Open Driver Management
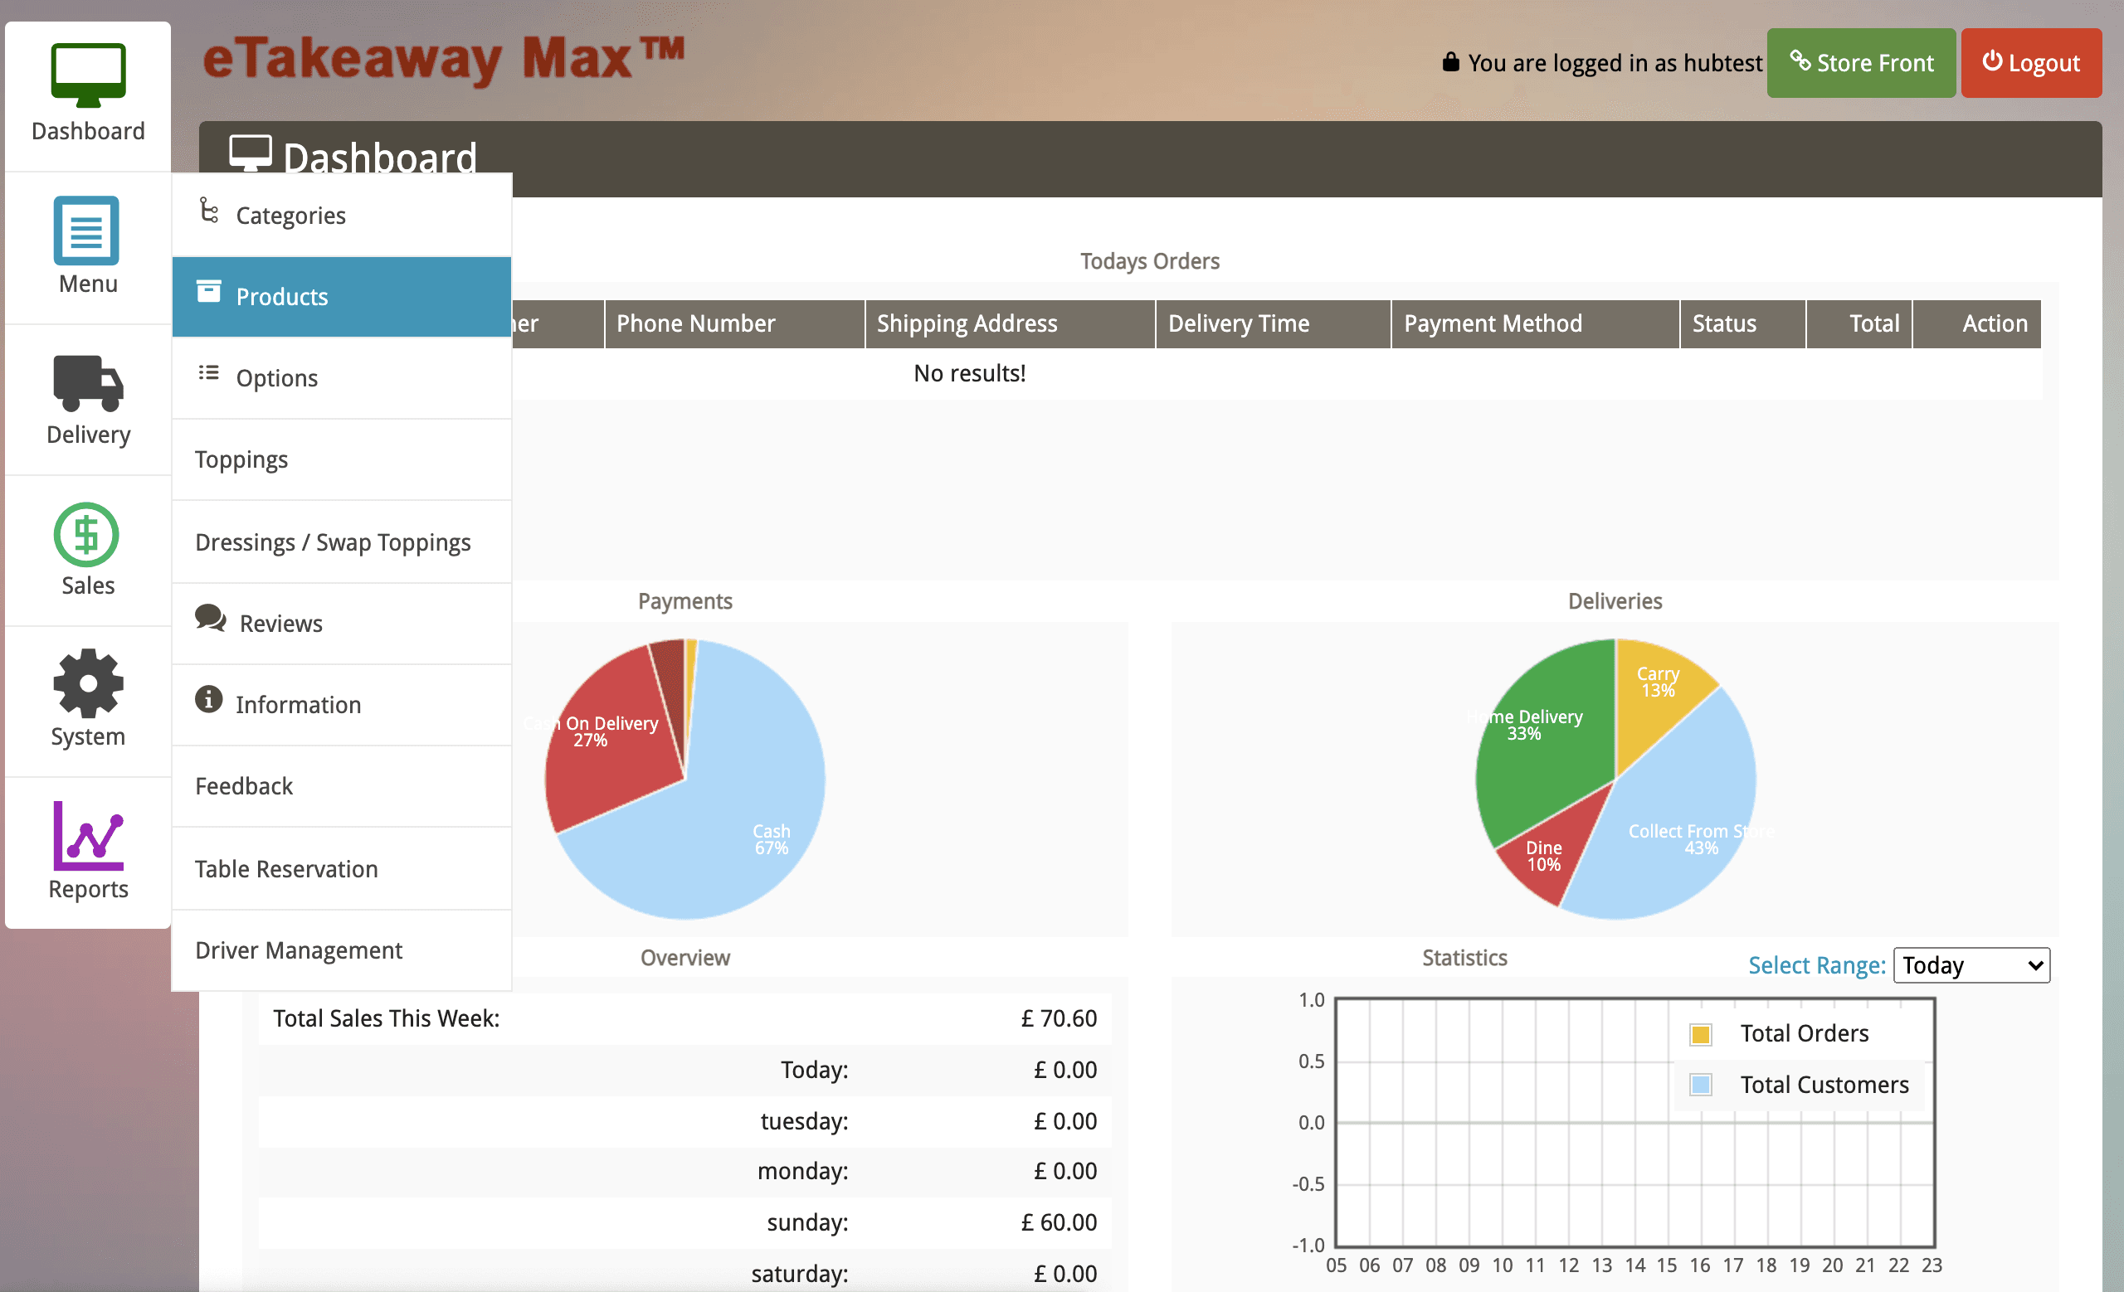 pos(298,950)
